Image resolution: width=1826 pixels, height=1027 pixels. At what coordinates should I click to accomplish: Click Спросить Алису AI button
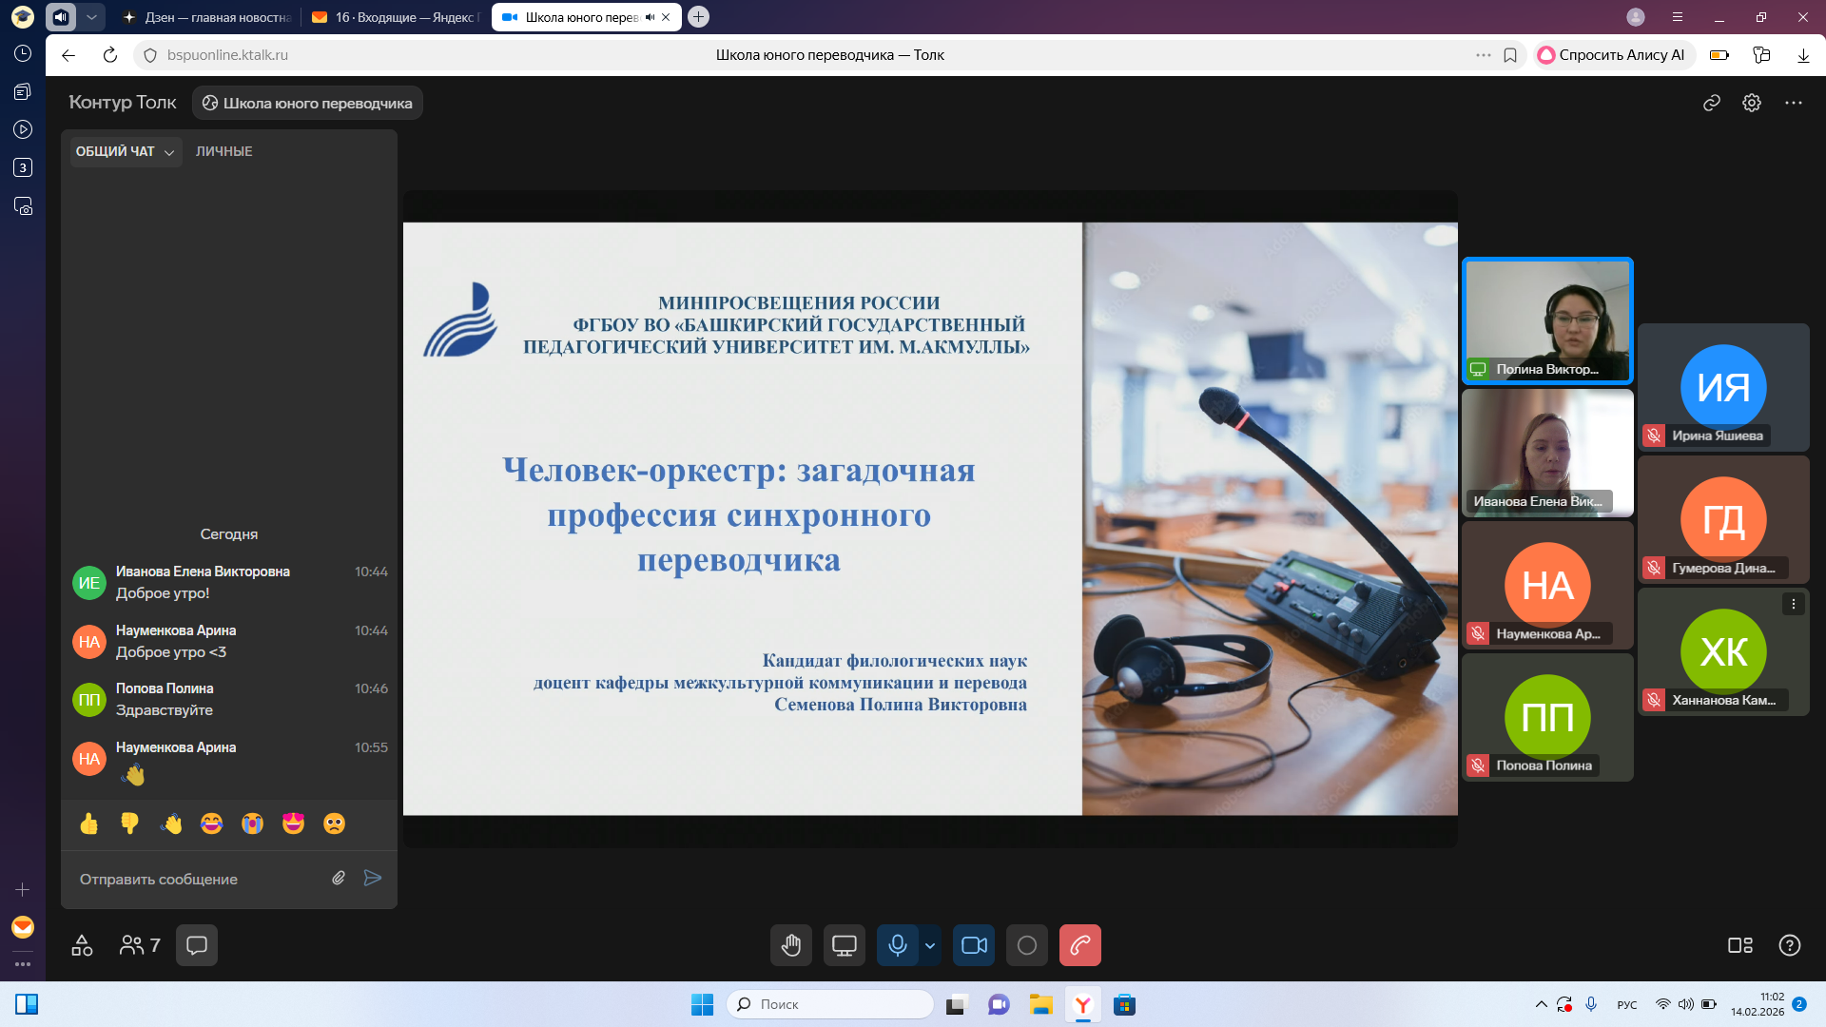pos(1613,55)
